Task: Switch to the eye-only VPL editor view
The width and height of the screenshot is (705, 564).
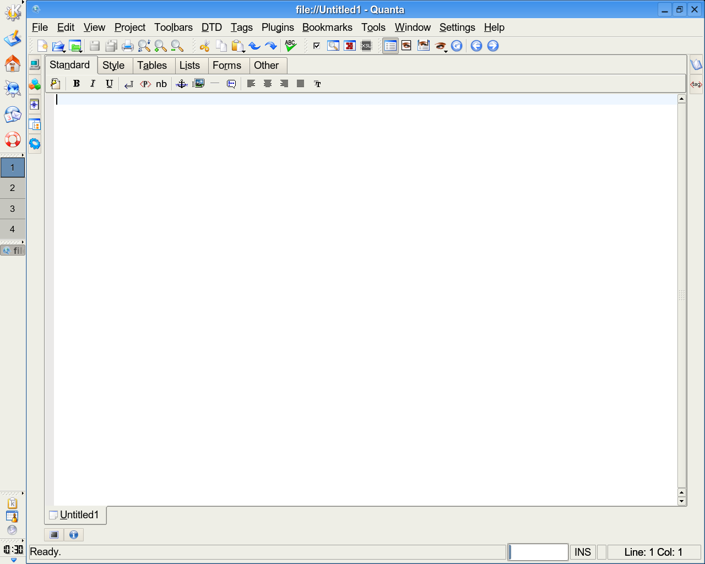Action: [x=406, y=46]
